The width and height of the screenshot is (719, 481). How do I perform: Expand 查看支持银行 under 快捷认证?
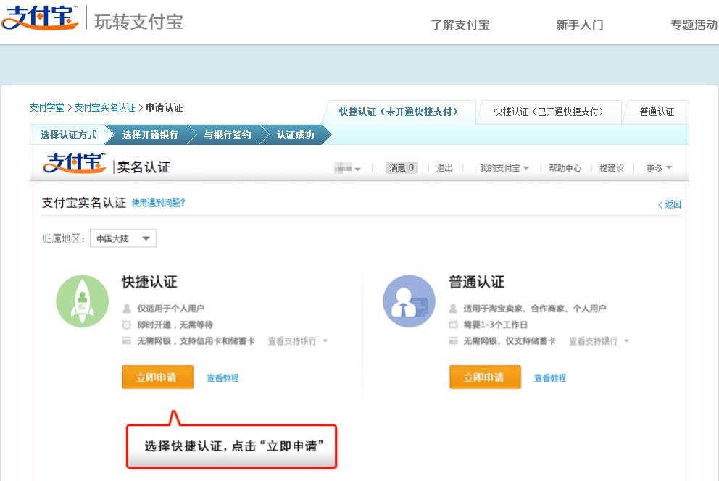point(298,341)
